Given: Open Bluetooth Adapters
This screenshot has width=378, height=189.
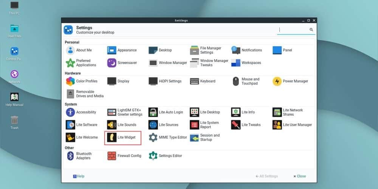Looking at the screenshot, I should click(x=79, y=156).
